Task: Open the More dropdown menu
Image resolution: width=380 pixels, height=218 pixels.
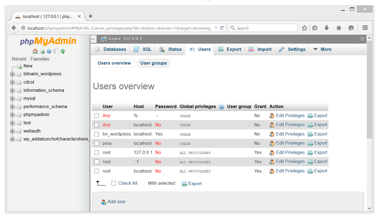Action: coord(322,49)
